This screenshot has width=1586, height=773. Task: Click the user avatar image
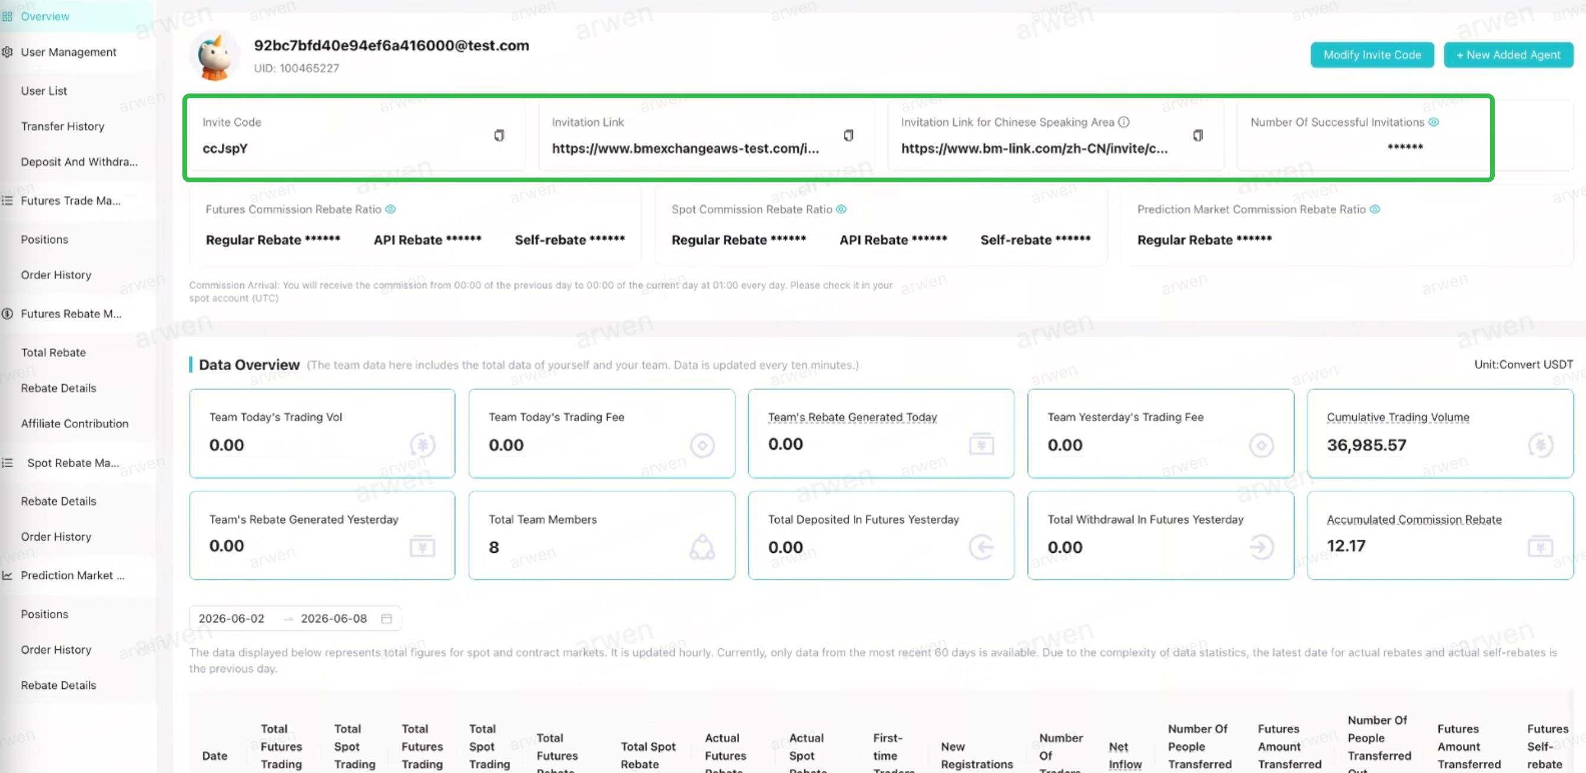[x=215, y=57]
